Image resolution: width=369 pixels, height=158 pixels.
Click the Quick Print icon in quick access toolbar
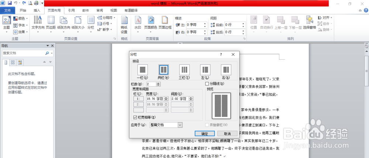tap(36, 3)
